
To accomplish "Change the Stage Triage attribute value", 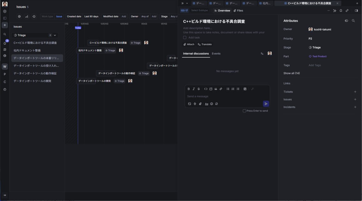I will pos(315,47).
